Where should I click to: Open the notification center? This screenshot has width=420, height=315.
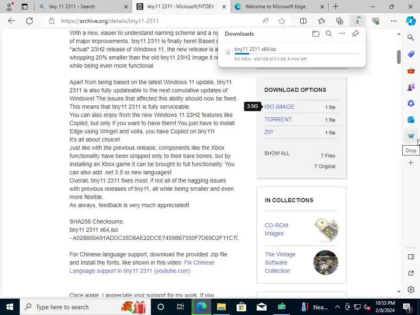(407, 307)
